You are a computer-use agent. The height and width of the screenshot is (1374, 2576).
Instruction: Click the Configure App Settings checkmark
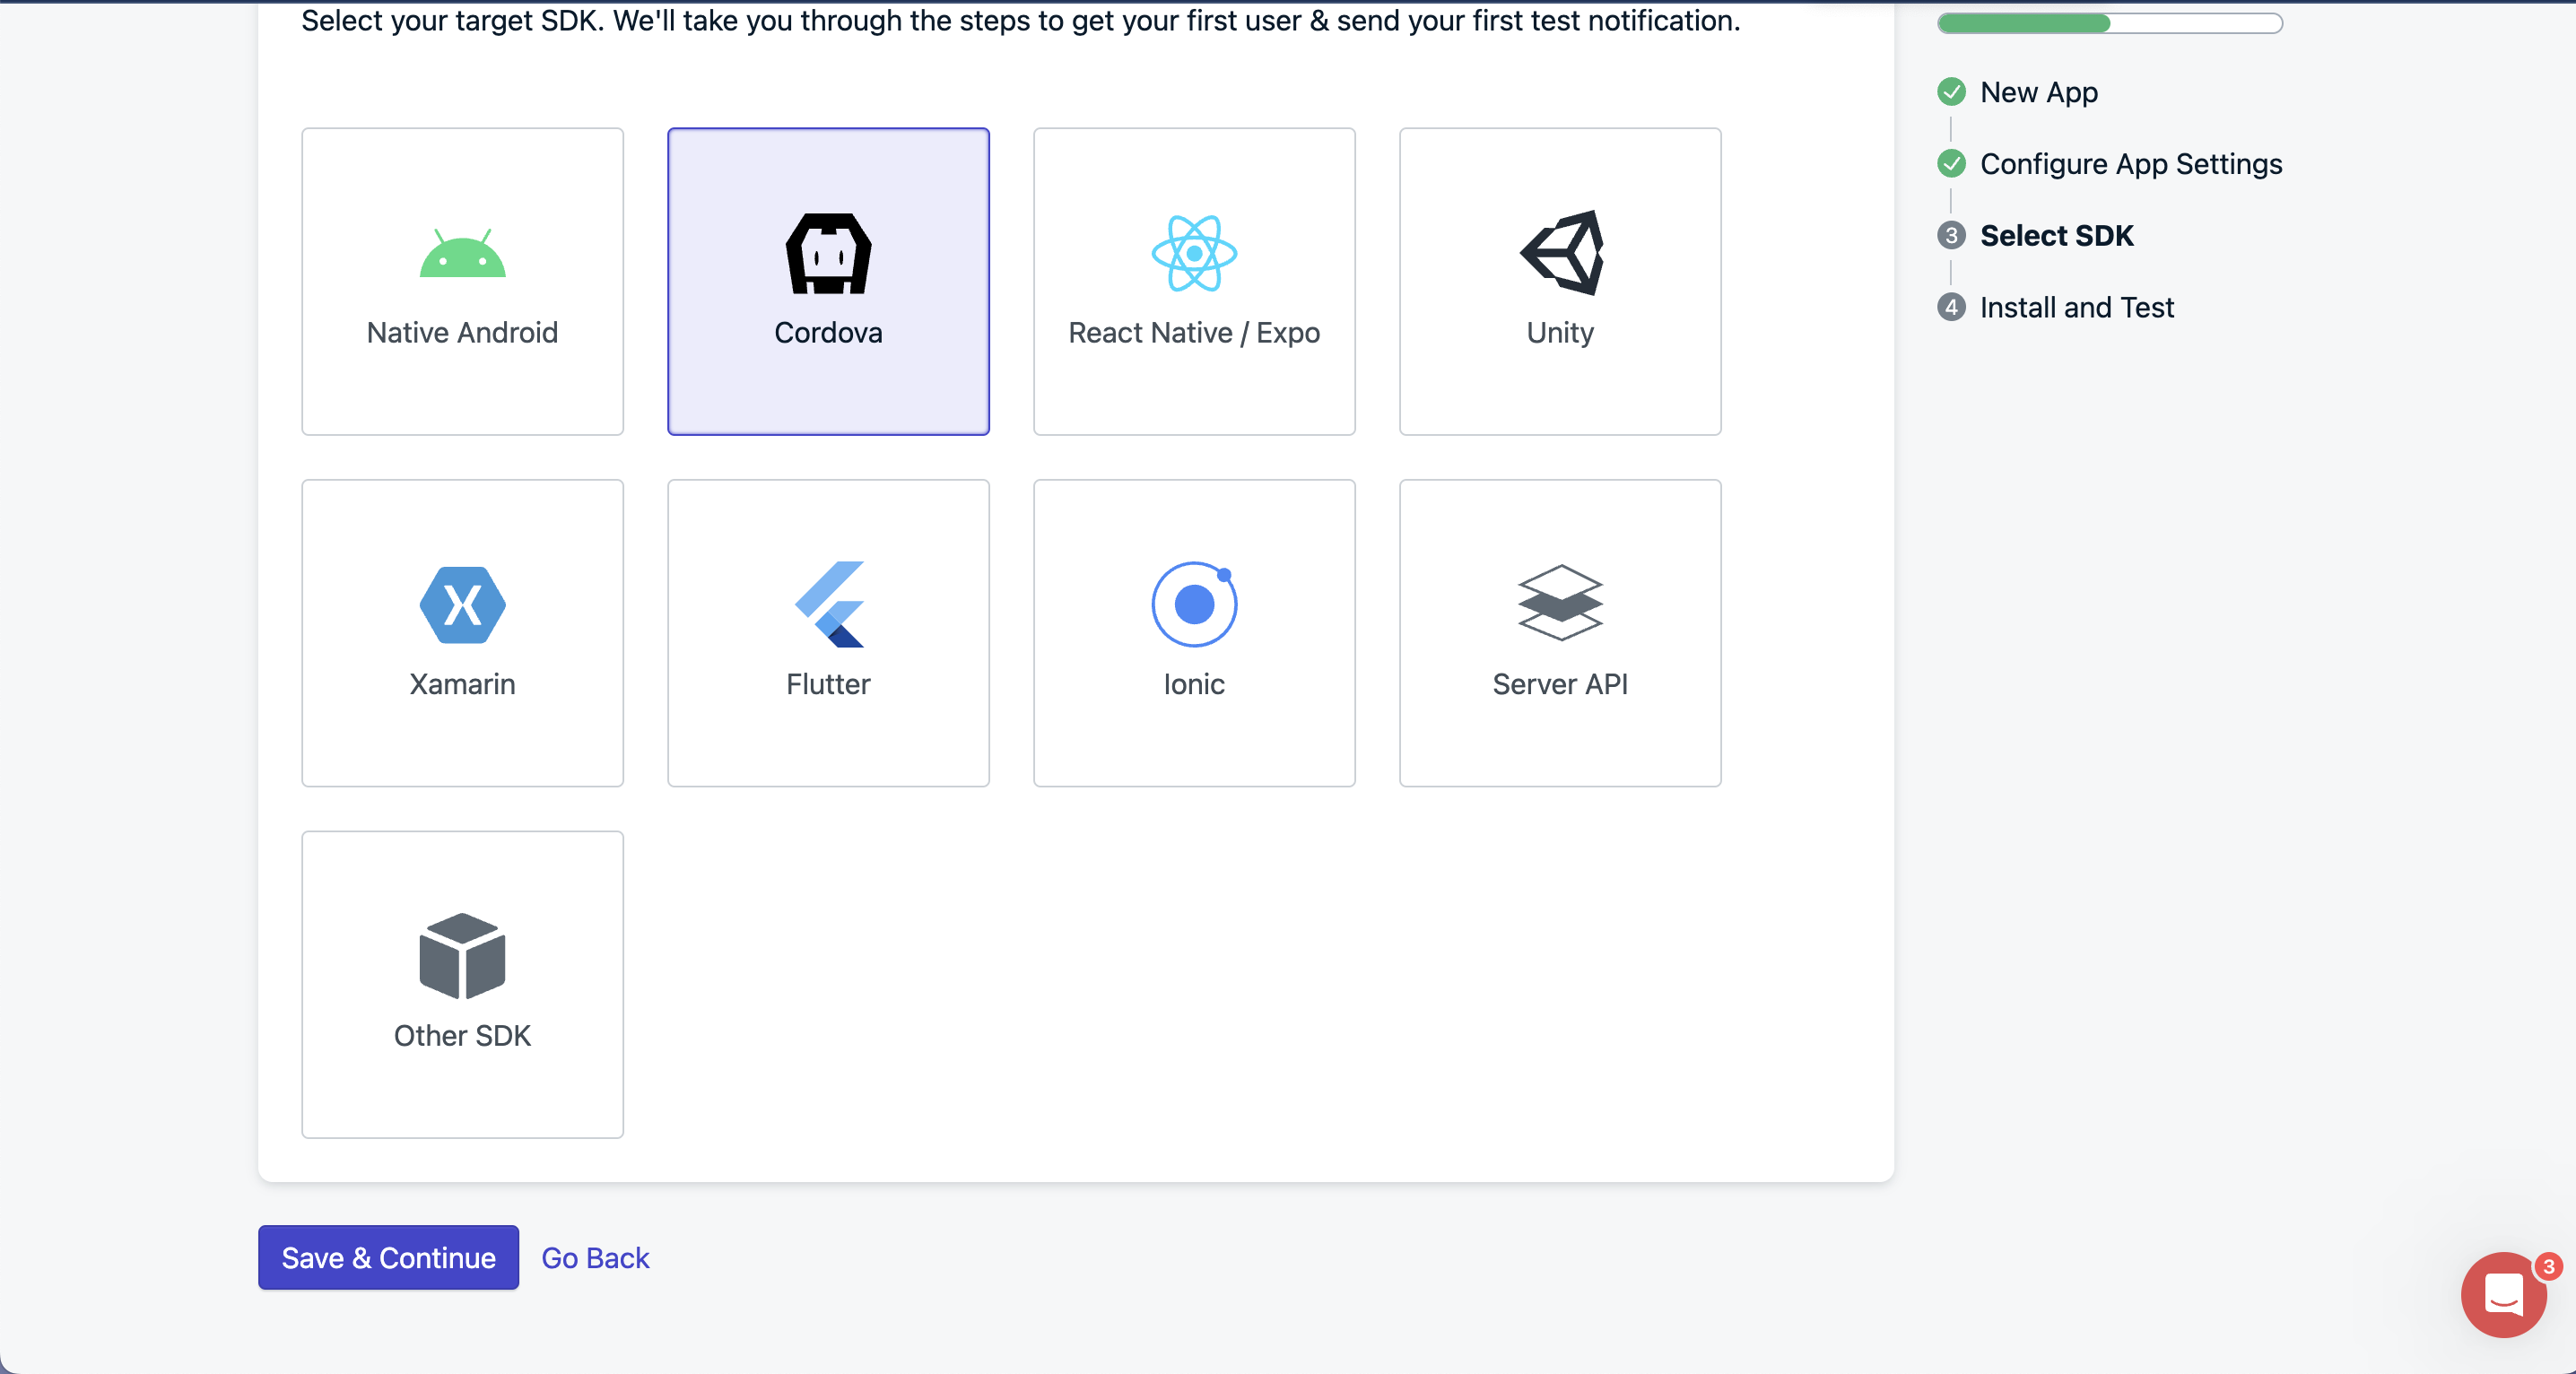(1951, 163)
